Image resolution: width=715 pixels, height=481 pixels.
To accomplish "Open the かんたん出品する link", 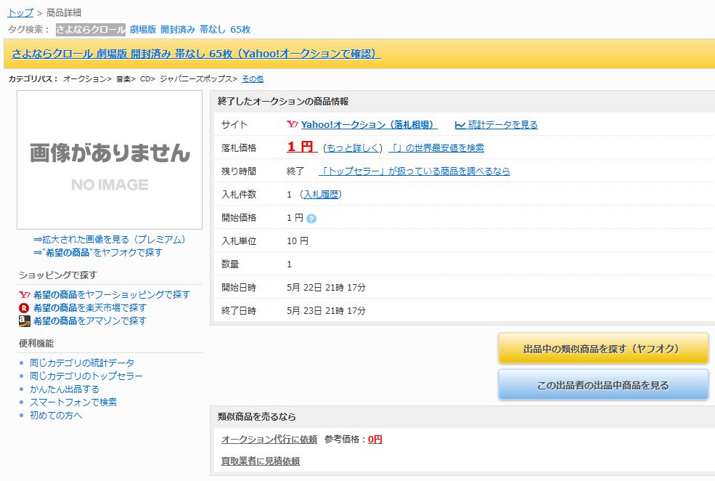I will coord(65,389).
